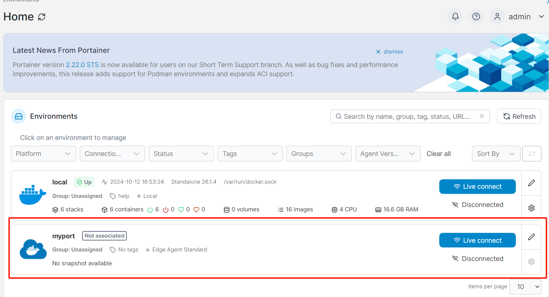549x297 pixels.
Task: Click the 6 stacks icon for local
Action: (55, 210)
